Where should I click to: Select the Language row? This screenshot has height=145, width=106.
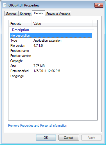tap(51, 76)
